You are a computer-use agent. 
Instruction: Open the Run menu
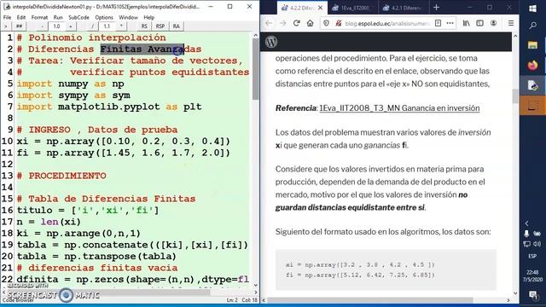pyautogui.click(x=58, y=17)
